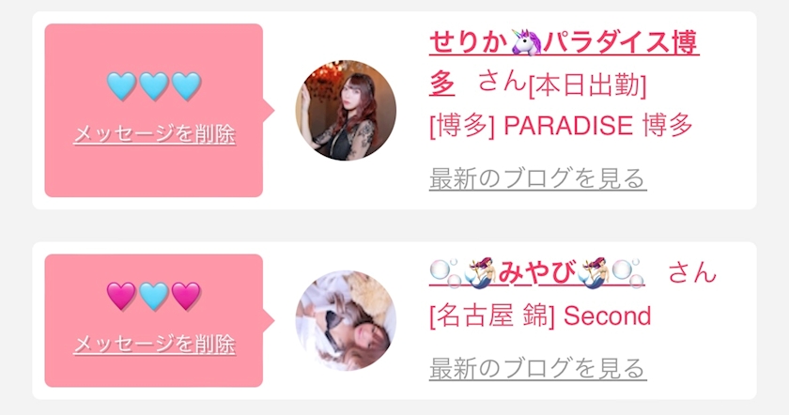This screenshot has width=789, height=415.
Task: Select the [名古屋 錦] Second shop text
Action: [x=540, y=315]
